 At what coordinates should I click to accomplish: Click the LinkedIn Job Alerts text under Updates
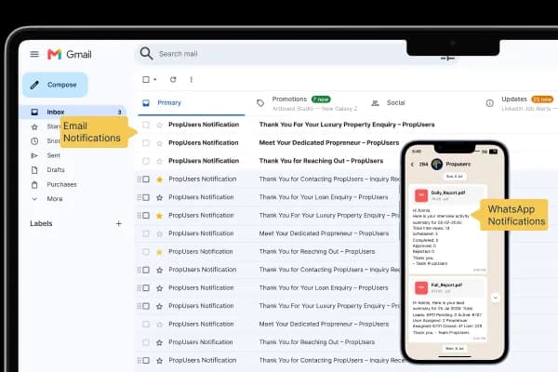pyautogui.click(x=526, y=109)
